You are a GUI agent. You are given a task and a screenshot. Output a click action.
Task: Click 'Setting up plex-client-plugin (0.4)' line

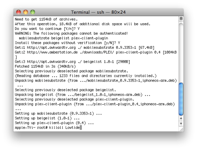54,123
